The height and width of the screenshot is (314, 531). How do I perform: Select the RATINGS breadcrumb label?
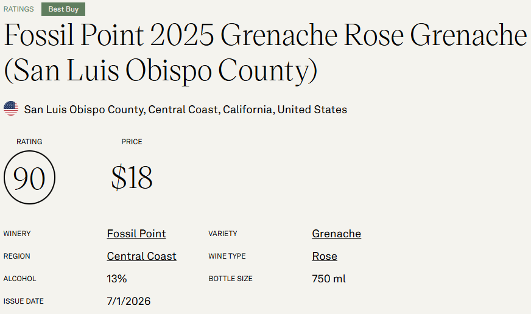point(19,9)
